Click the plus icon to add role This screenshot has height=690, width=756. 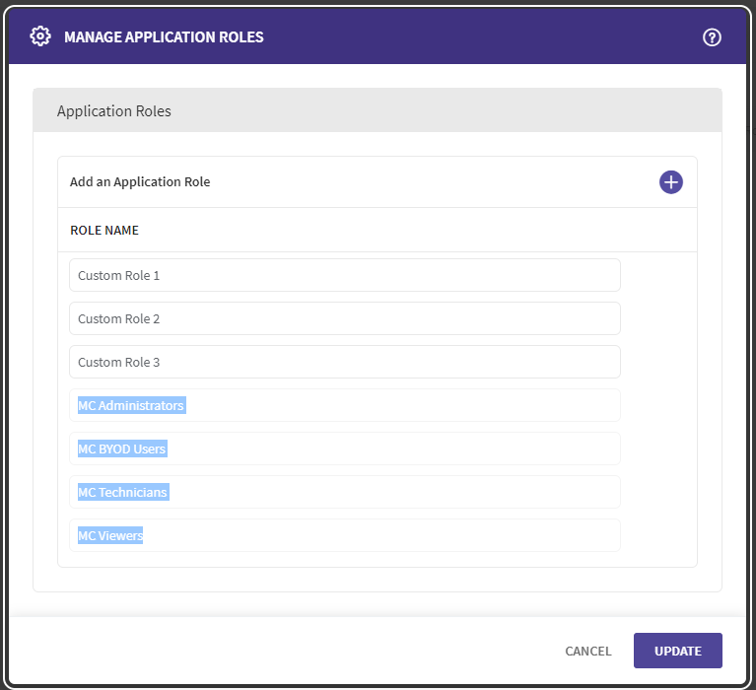(670, 181)
